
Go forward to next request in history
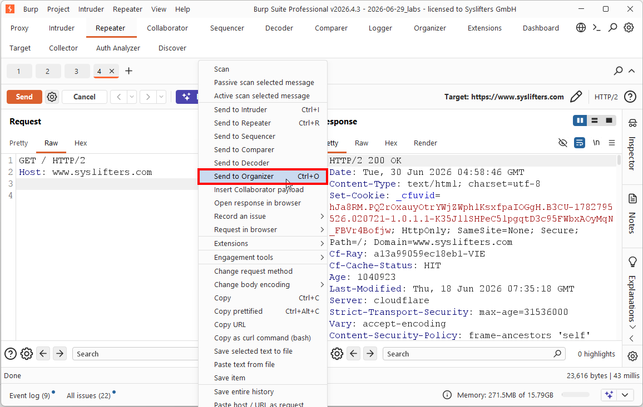(148, 97)
